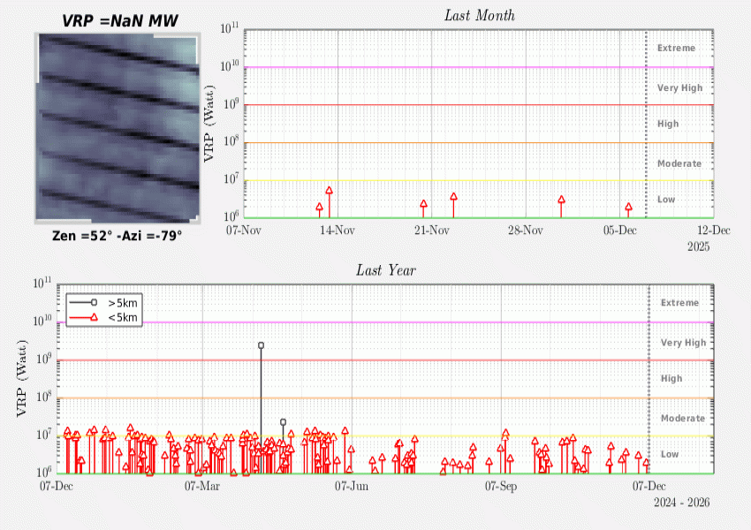This screenshot has width=751, height=530.
Task: Click the red triangle marker nearest 05-Dec
Action: click(x=628, y=208)
